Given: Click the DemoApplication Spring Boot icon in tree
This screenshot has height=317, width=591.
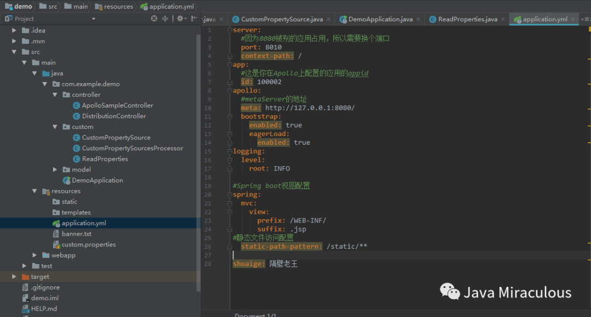Looking at the screenshot, I should (x=67, y=181).
